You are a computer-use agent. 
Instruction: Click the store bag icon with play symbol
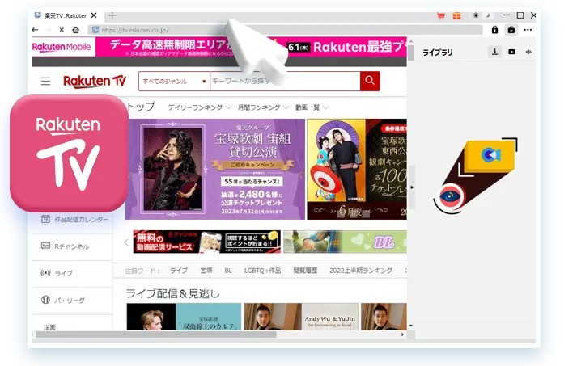click(511, 30)
